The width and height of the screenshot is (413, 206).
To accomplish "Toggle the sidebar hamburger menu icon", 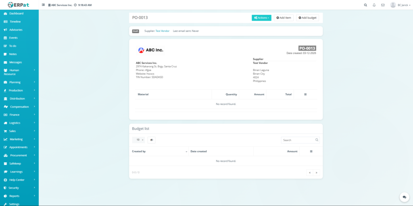I will (x=43, y=5).
